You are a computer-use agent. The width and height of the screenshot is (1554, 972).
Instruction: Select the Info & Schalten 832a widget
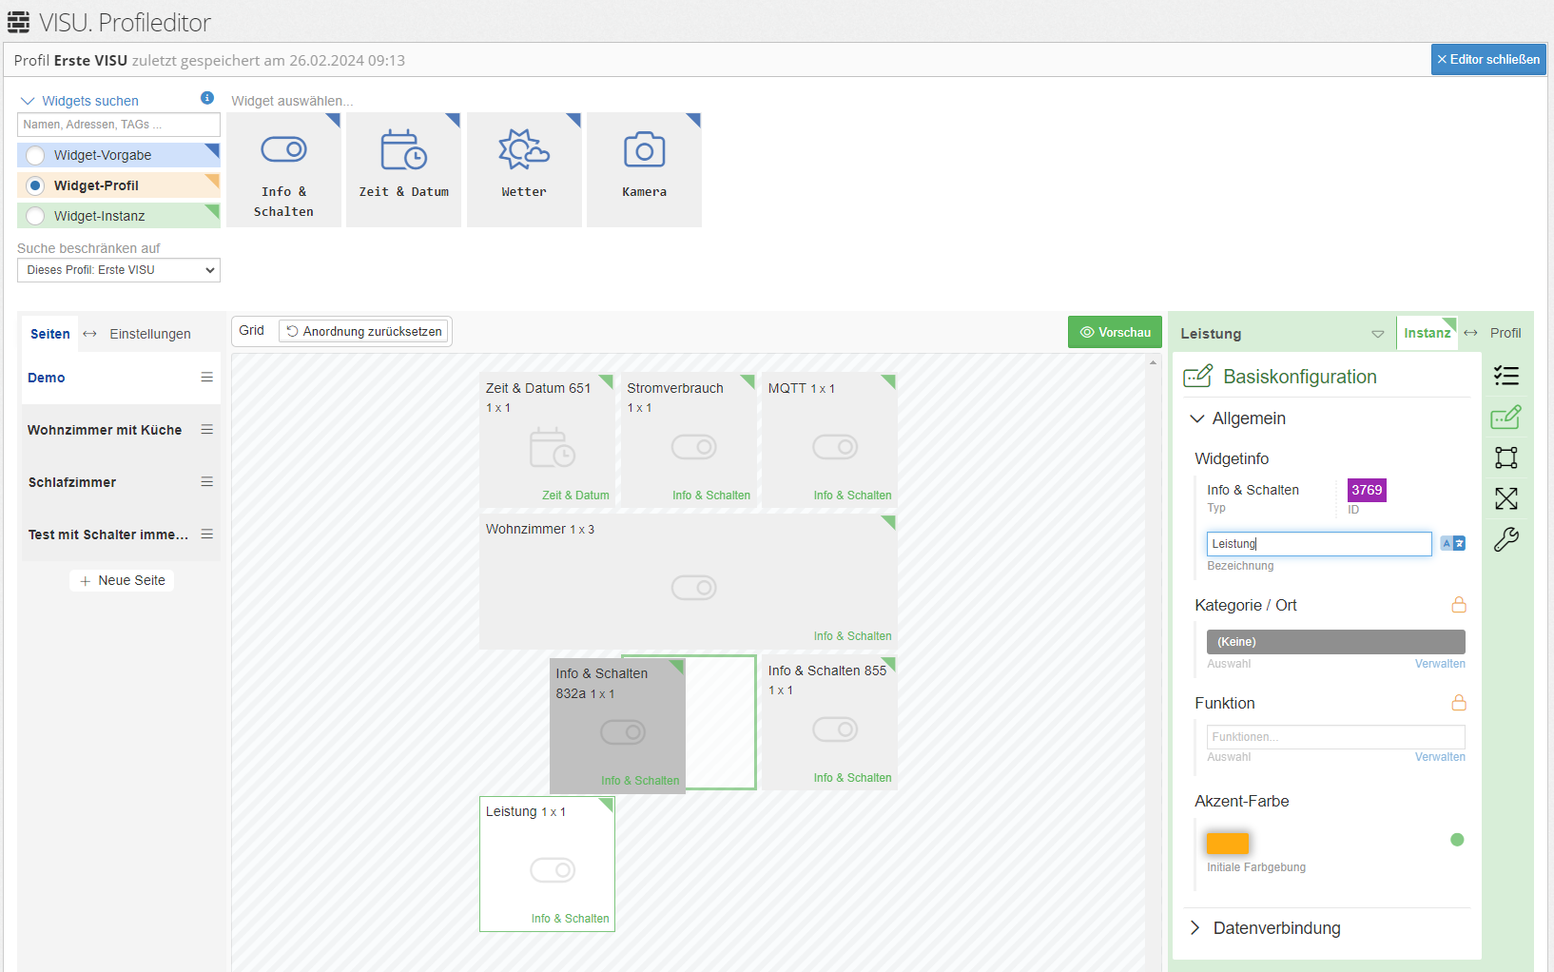(x=618, y=726)
